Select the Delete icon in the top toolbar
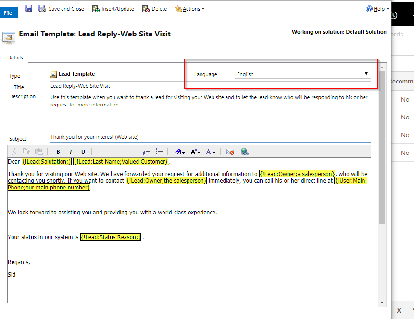 coord(154,8)
